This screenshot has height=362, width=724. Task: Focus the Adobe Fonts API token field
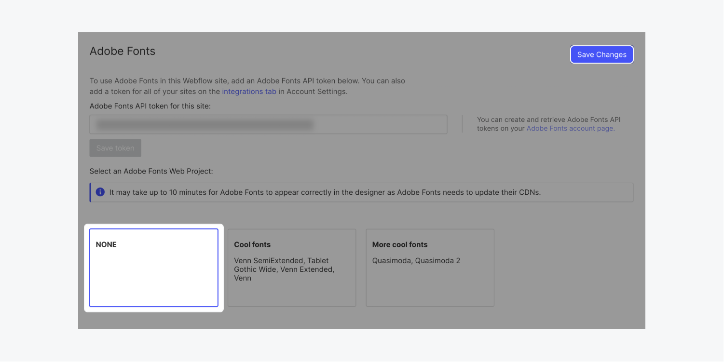point(268,124)
